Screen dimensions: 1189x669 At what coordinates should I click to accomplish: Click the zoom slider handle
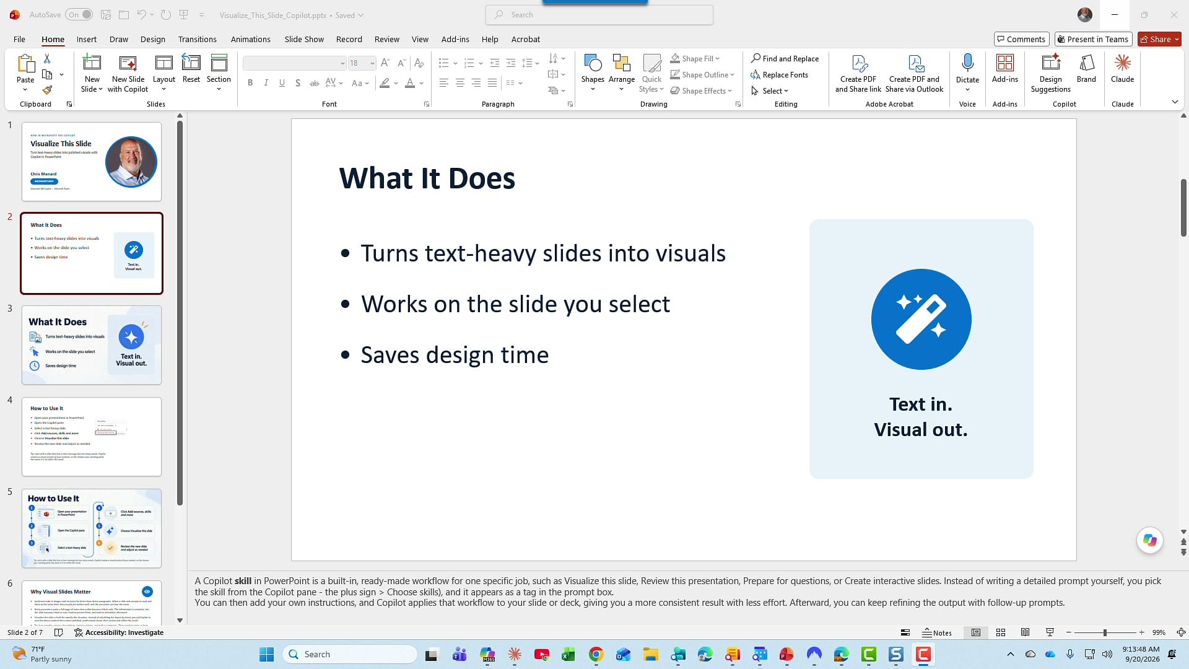click(1105, 632)
